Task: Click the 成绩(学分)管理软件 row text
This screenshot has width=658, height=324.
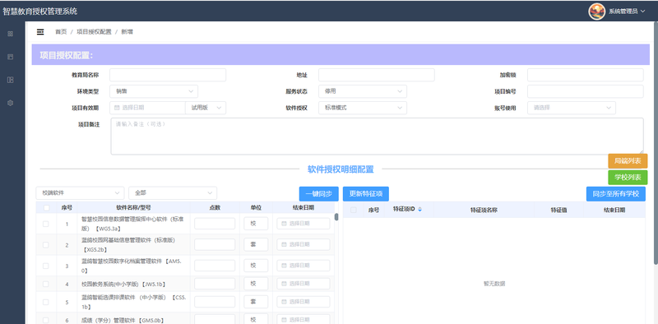Action: (x=123, y=321)
